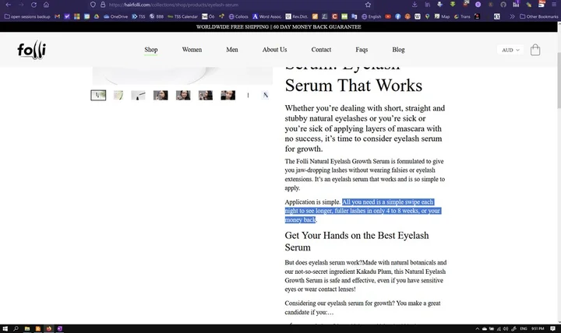Open Windows taskbar search
The width and height of the screenshot is (561, 333).
(16, 328)
